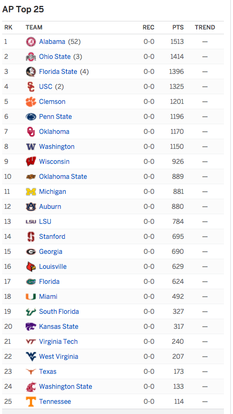This screenshot has width=233, height=414.
Task: Click the Florida Gators logo
Action: pos(31,282)
